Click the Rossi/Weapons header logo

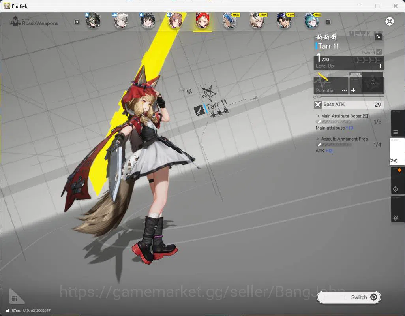coord(15,21)
